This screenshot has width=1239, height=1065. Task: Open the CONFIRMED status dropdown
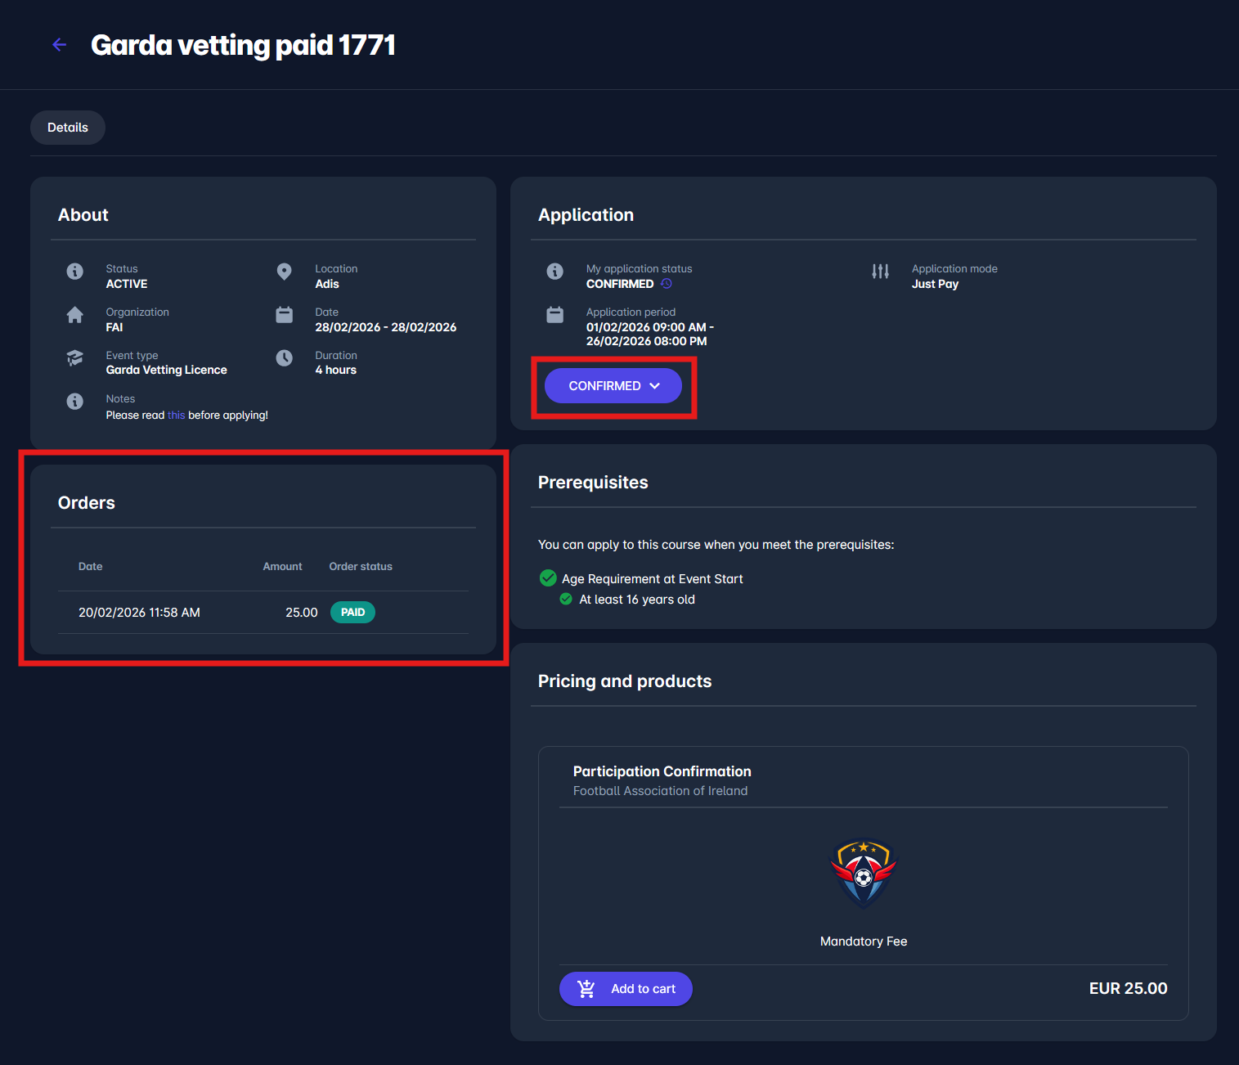(x=613, y=386)
